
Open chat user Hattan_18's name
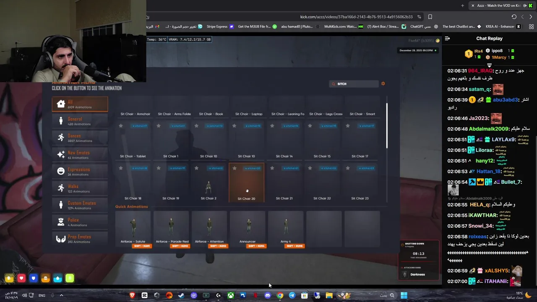coord(489,172)
